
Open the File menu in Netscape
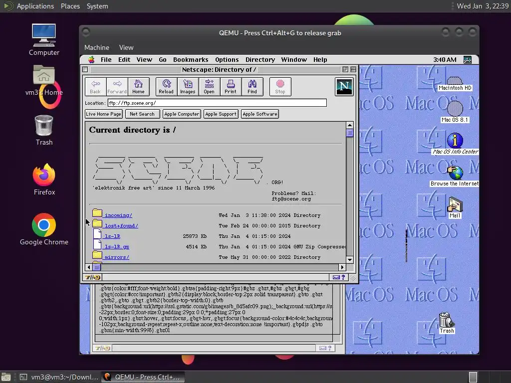[106, 60]
